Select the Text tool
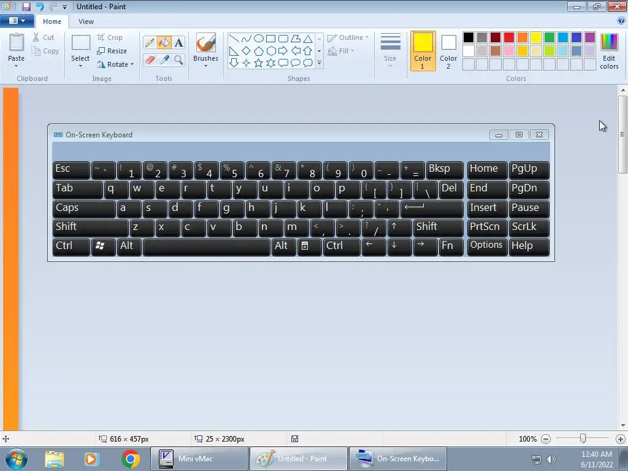This screenshot has height=471, width=628. click(178, 43)
